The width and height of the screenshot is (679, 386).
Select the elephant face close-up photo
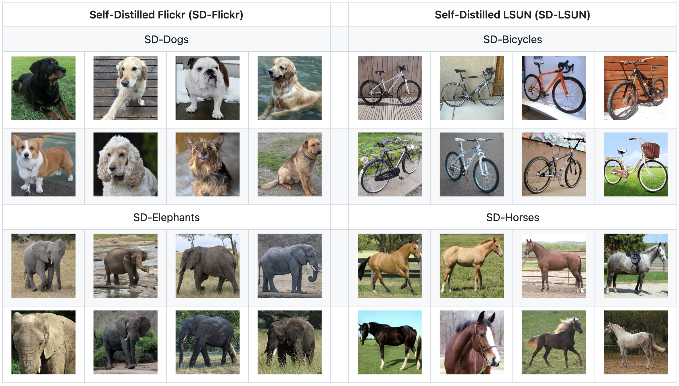click(x=43, y=342)
